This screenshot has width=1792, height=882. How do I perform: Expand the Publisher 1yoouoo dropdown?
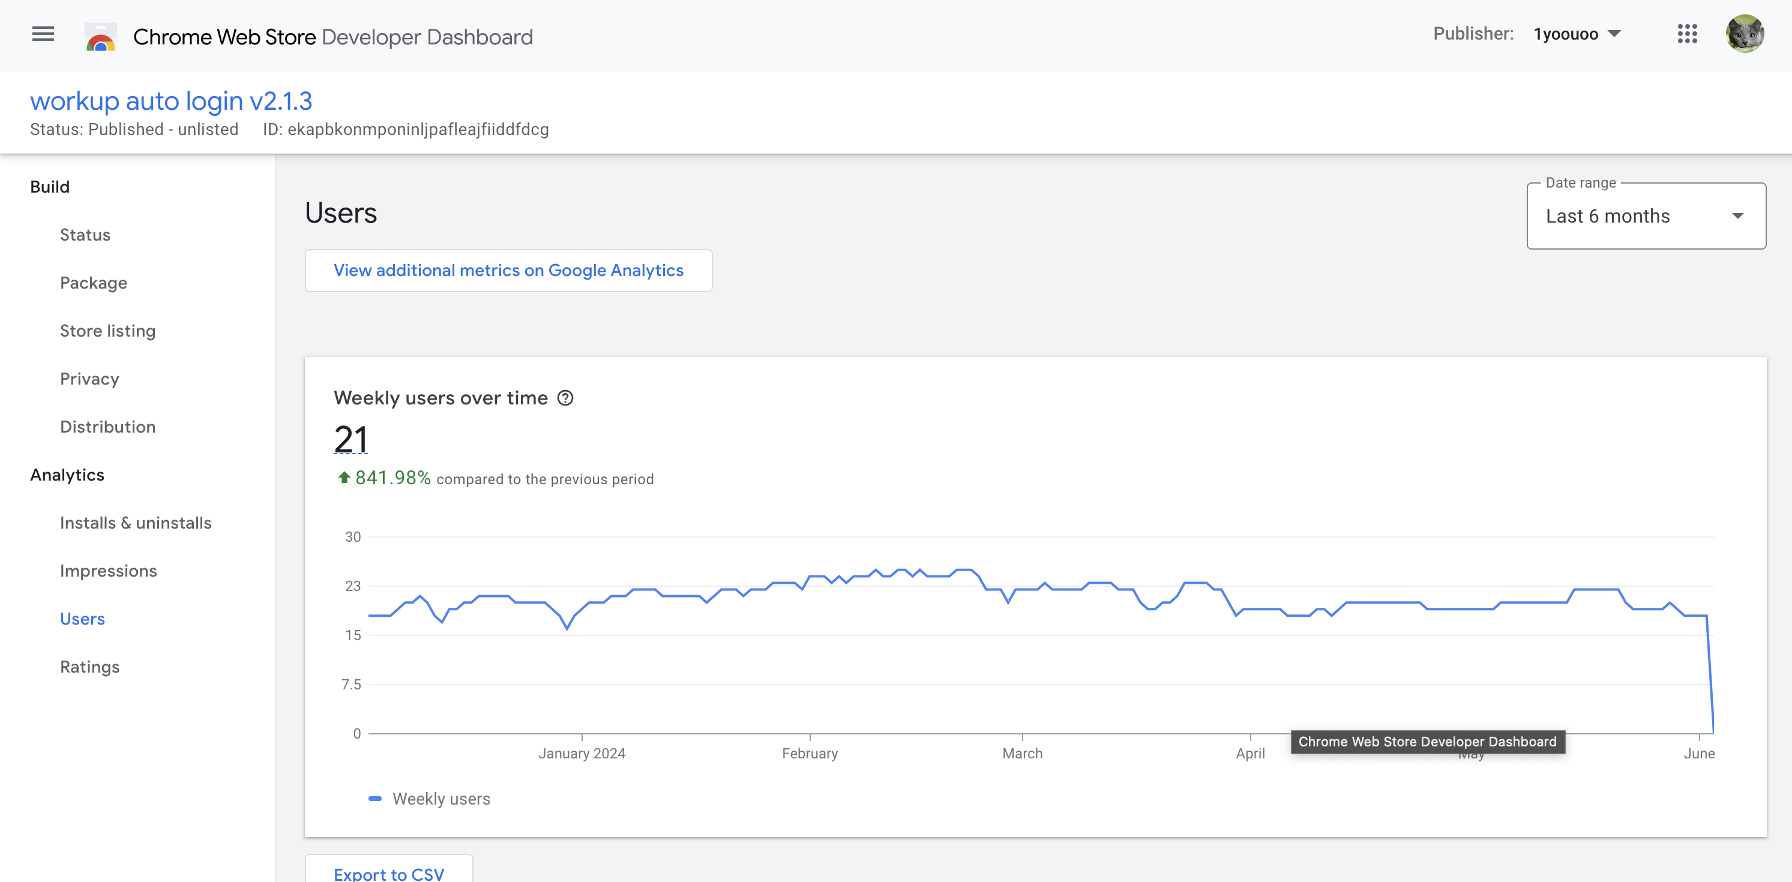click(x=1577, y=34)
